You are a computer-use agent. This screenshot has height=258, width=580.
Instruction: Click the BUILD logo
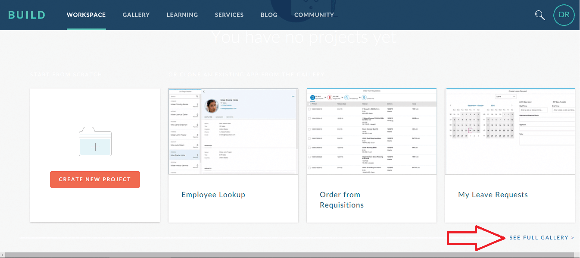click(x=27, y=15)
